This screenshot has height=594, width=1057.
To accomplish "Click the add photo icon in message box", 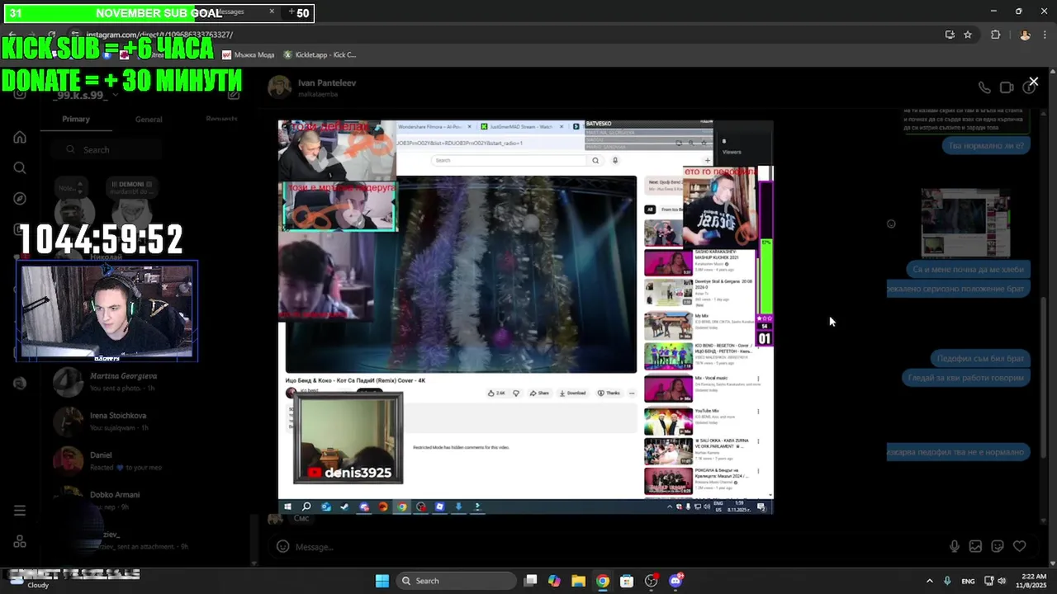I will pyautogui.click(x=975, y=546).
